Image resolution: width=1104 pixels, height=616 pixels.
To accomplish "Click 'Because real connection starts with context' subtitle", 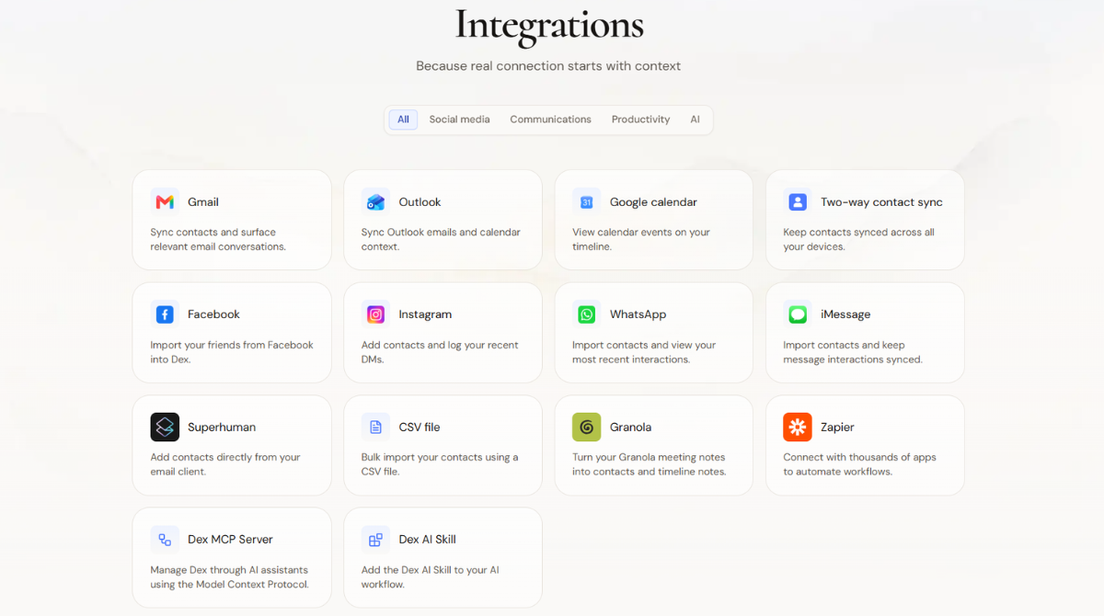I will coord(548,66).
